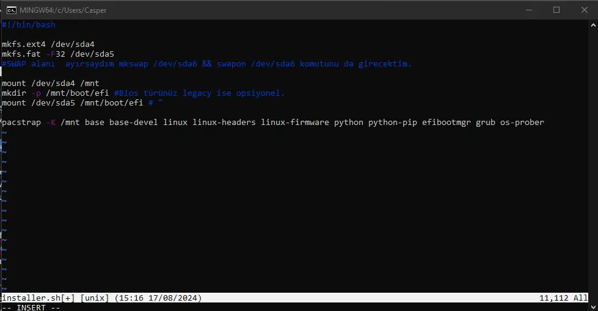
Task: Close the MINGW64 terminal window
Action: point(585,10)
